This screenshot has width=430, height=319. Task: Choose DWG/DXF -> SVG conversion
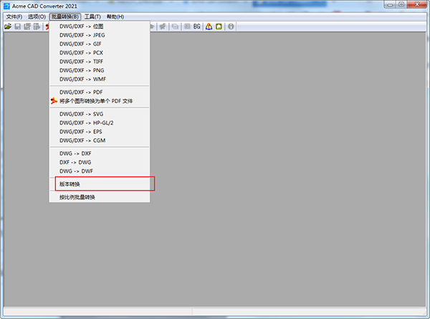(100, 114)
